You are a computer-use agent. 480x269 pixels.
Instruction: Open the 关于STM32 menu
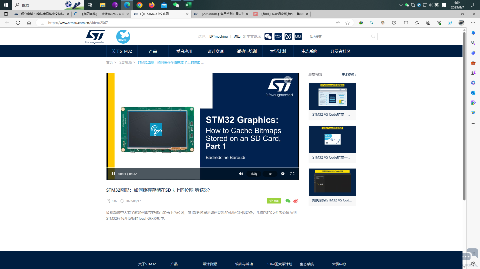122,51
